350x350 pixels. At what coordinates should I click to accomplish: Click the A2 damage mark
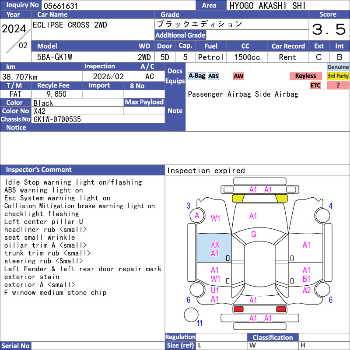(307, 290)
